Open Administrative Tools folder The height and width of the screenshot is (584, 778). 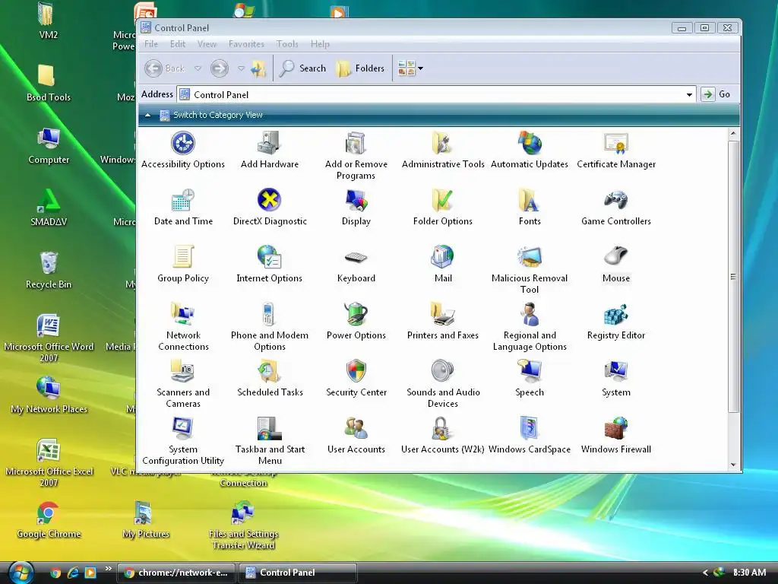pos(443,143)
